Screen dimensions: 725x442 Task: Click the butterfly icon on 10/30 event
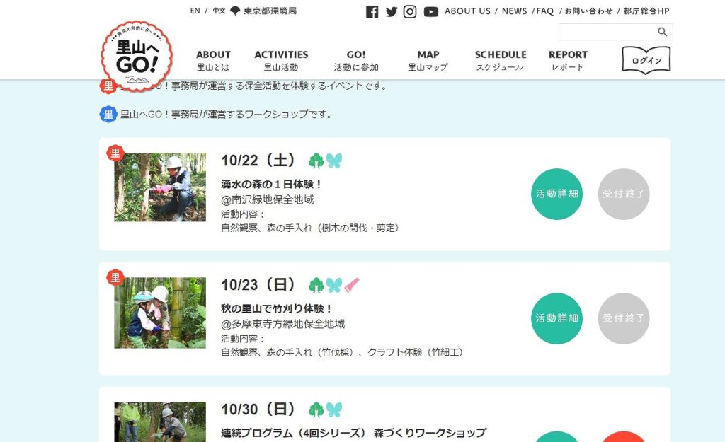click(x=334, y=409)
